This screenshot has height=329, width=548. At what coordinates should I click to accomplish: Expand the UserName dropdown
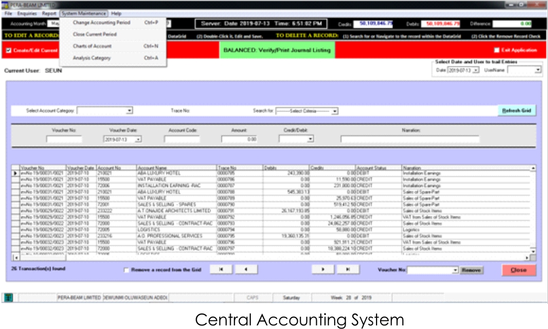pos(538,69)
